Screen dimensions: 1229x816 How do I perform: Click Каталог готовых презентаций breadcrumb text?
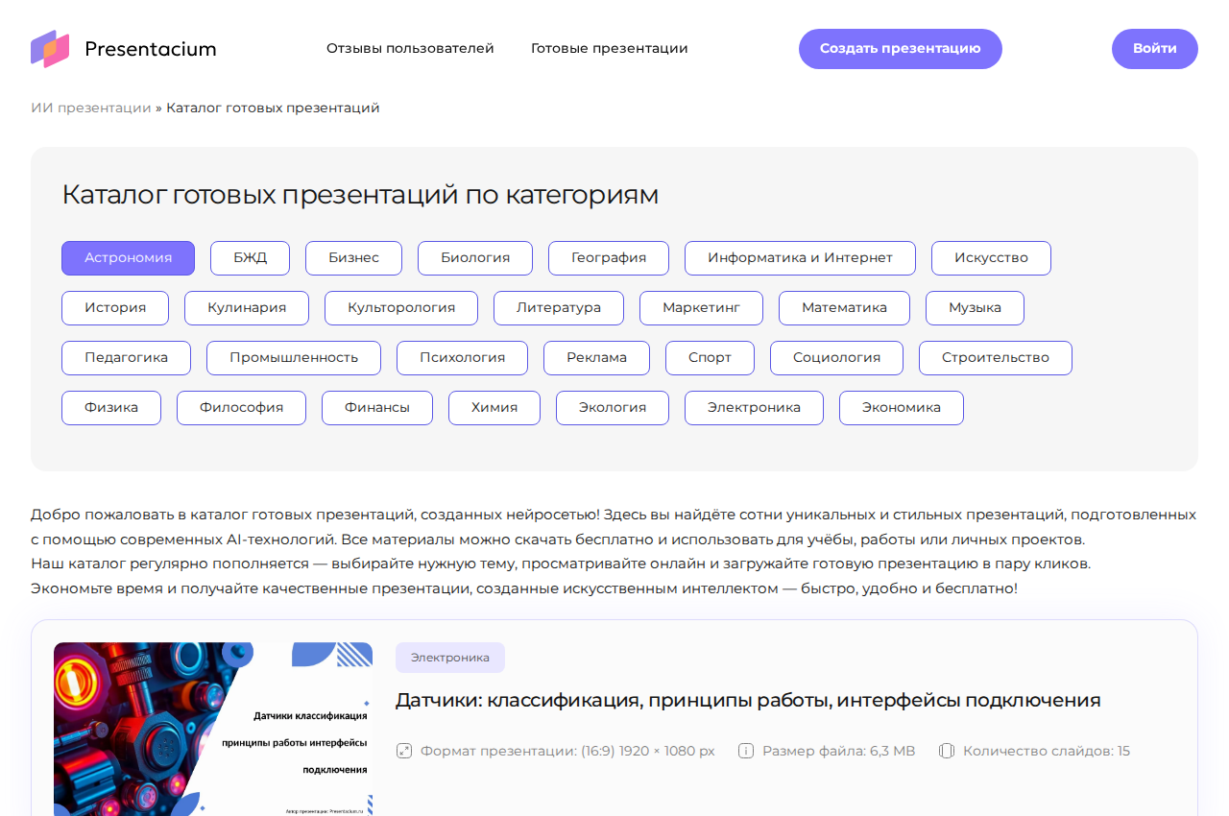coord(273,108)
